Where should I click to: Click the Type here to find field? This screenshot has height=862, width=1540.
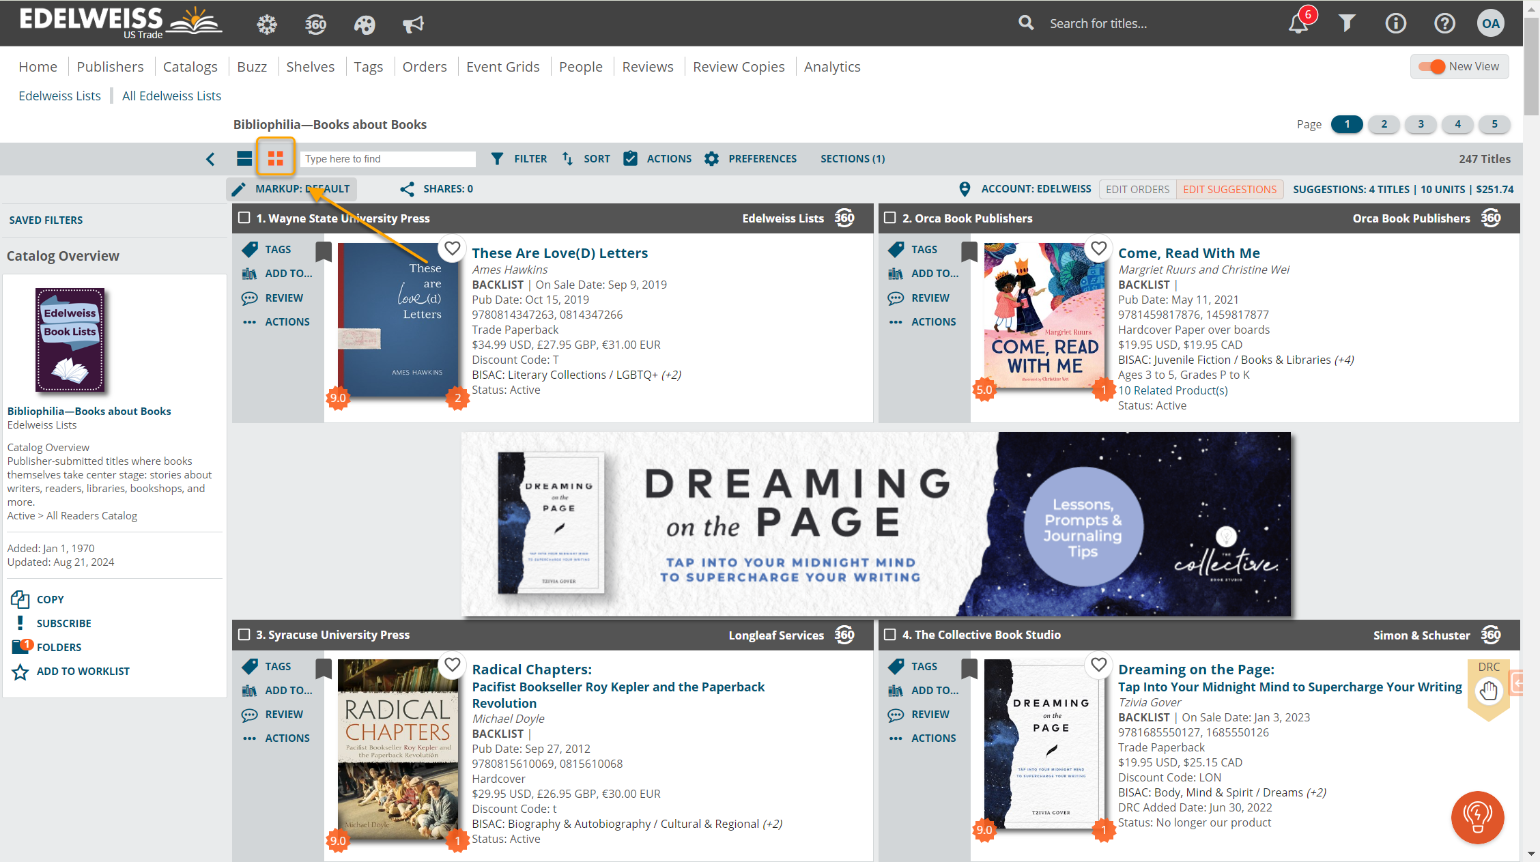(x=388, y=159)
